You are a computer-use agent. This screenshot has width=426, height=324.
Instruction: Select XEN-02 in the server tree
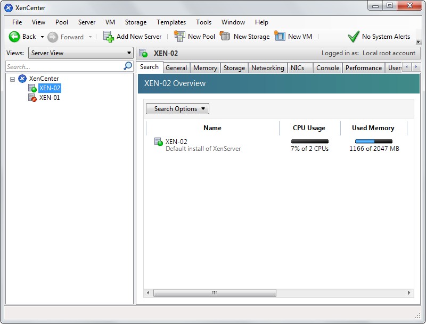coord(50,88)
